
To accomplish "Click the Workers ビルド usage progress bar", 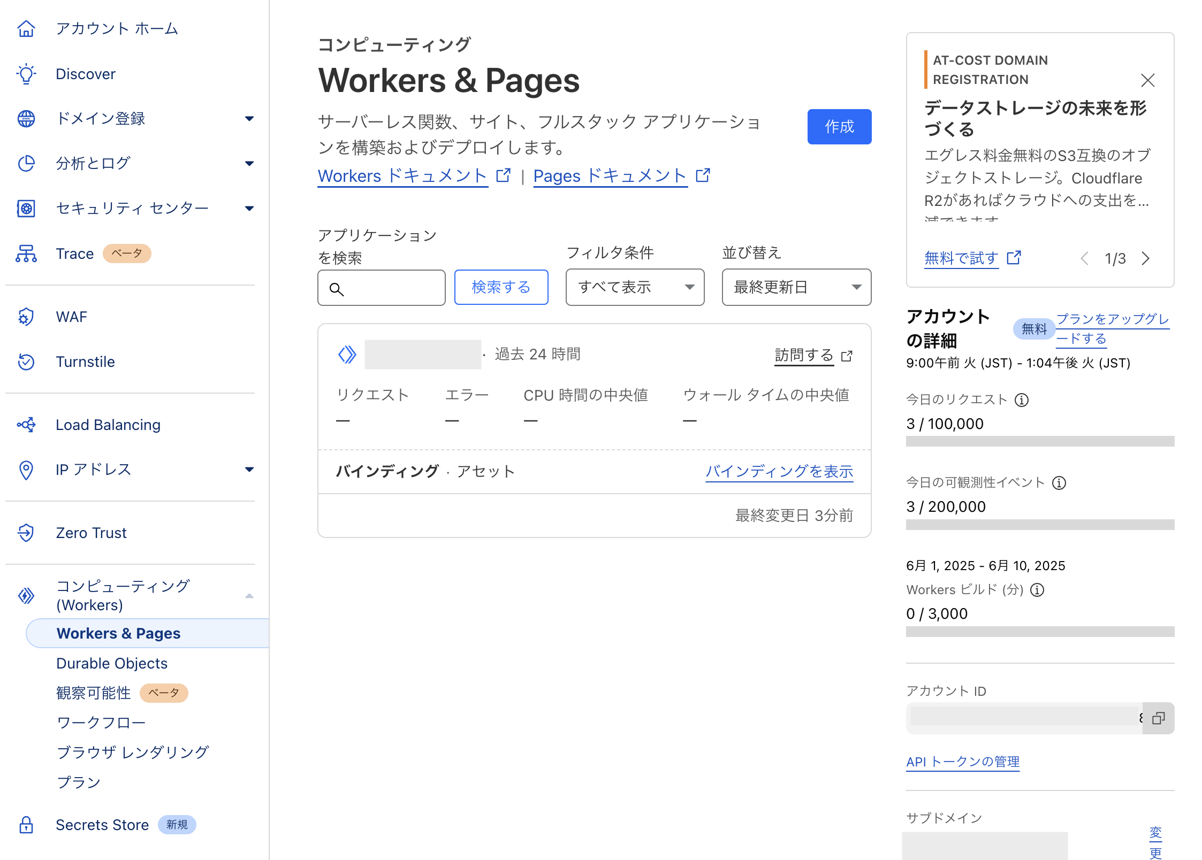I will tap(1040, 632).
